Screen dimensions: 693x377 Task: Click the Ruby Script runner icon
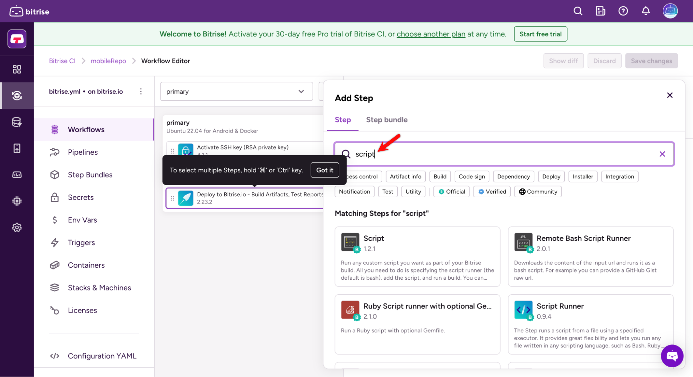coord(350,310)
